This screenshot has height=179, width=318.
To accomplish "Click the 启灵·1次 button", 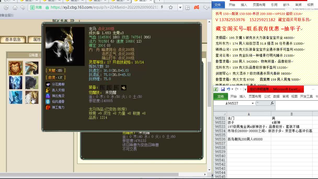I will point(55,77).
